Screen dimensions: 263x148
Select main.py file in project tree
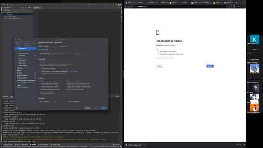coord(10,14)
